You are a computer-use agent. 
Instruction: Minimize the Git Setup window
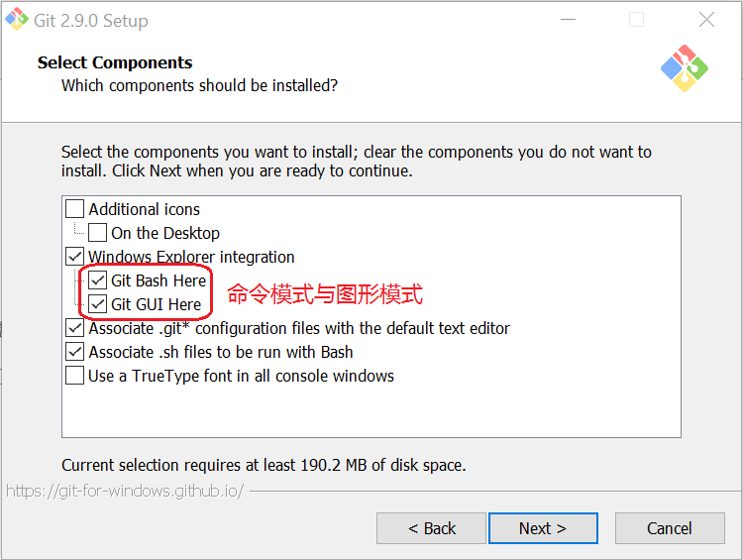[x=568, y=20]
